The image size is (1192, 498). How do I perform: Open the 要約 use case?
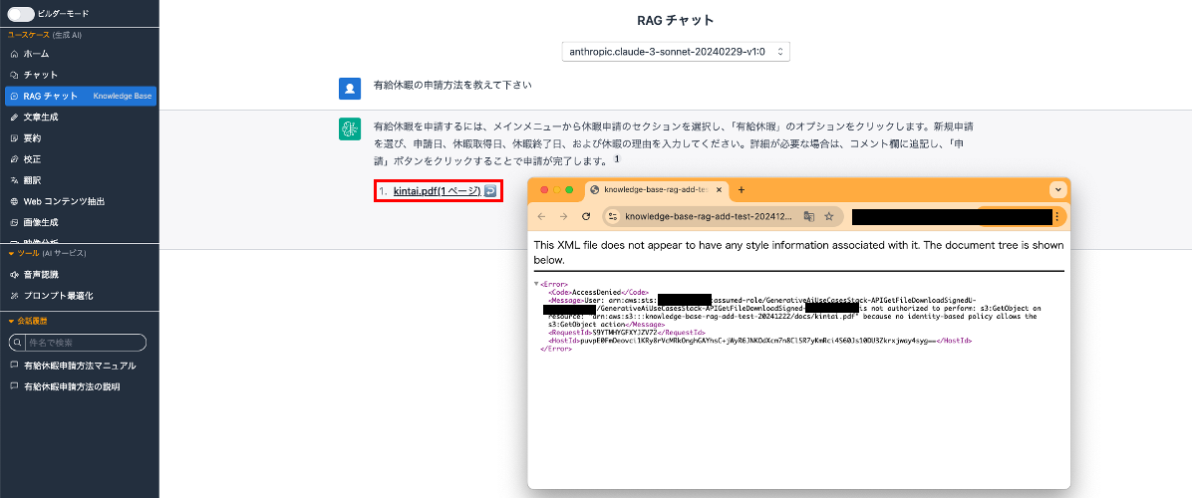79,138
